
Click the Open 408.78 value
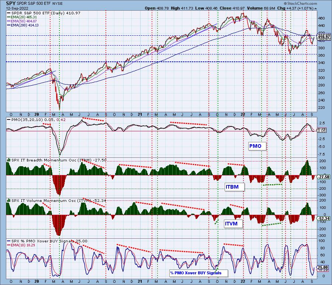pyautogui.click(x=157, y=8)
